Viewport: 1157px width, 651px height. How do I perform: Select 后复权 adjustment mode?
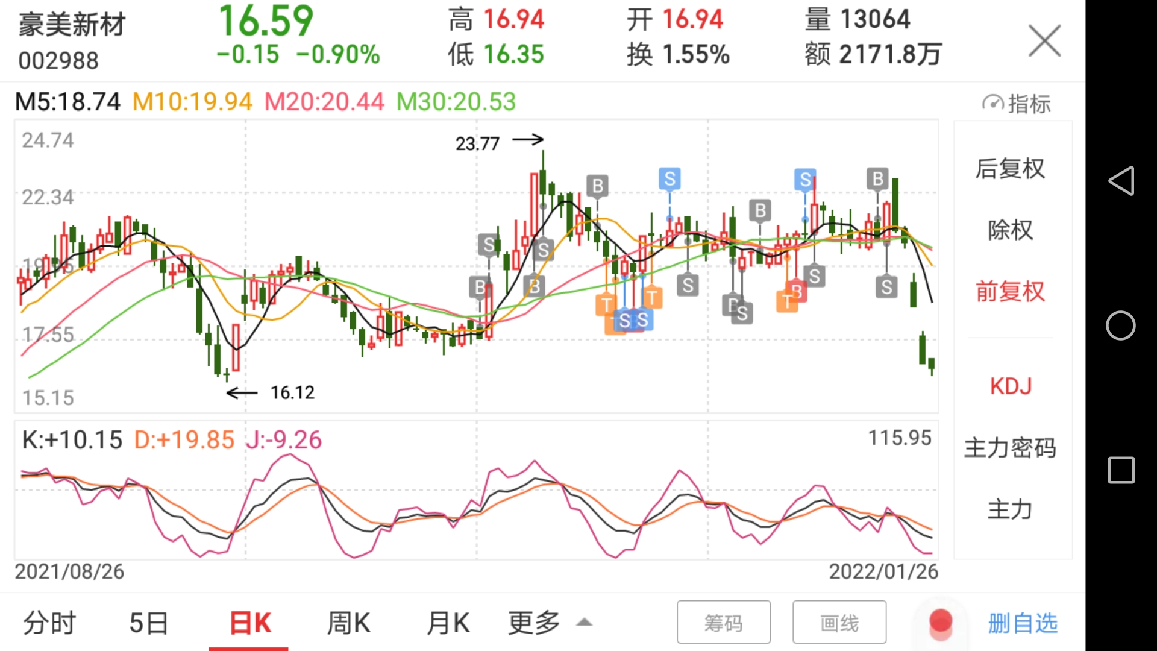[x=1011, y=169]
